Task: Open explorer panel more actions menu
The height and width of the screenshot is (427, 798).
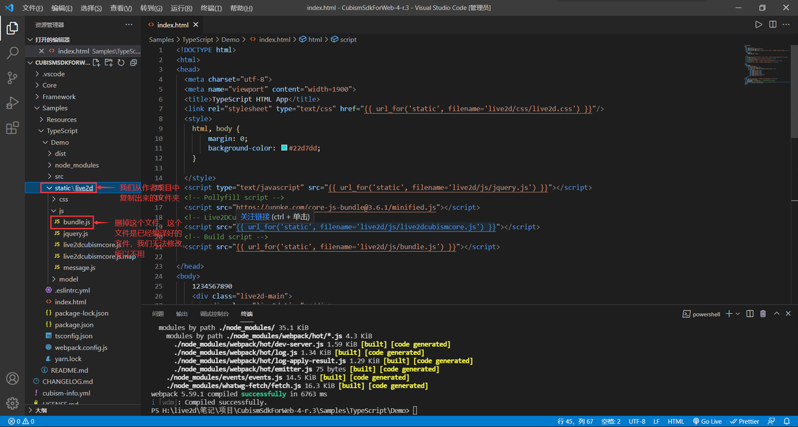Action: [x=129, y=24]
